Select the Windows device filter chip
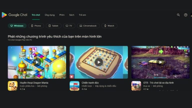The height and width of the screenshot is (108, 192). coord(17,26)
